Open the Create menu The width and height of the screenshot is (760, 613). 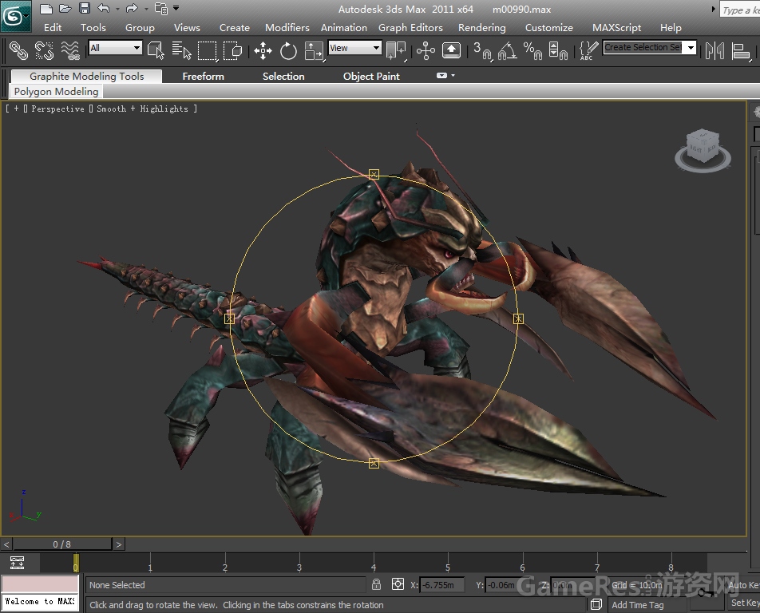(234, 28)
